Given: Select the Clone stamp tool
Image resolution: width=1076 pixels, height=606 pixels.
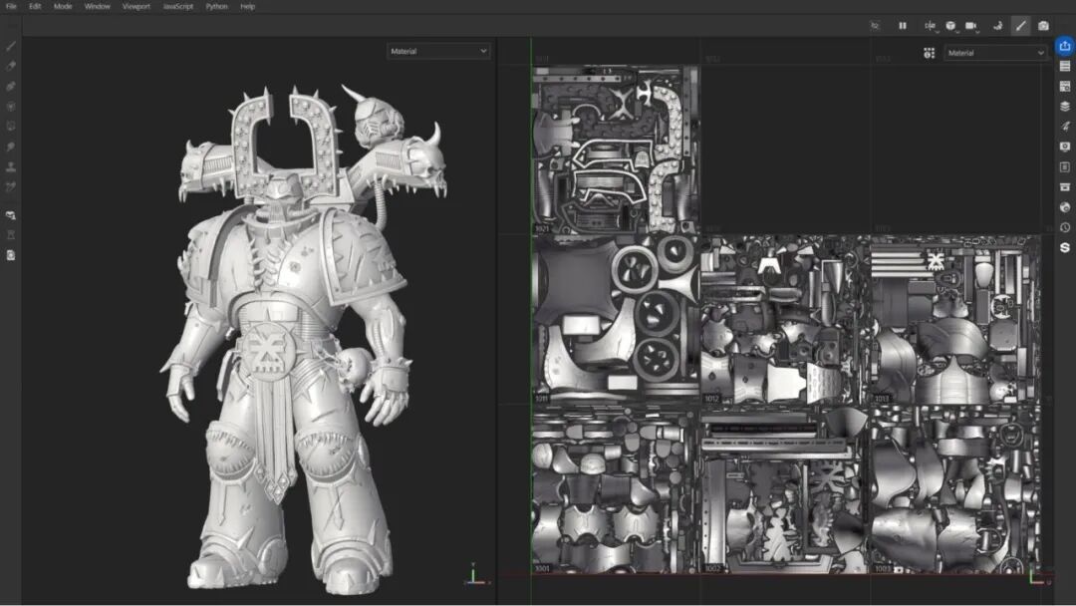Looking at the screenshot, I should click(x=11, y=166).
